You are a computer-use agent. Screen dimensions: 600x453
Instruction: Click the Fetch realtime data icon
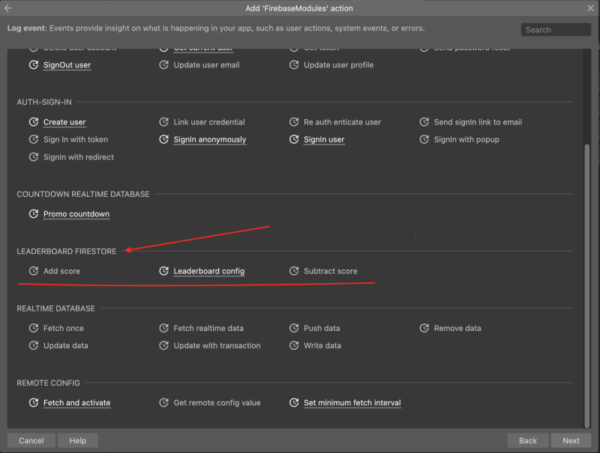point(163,328)
